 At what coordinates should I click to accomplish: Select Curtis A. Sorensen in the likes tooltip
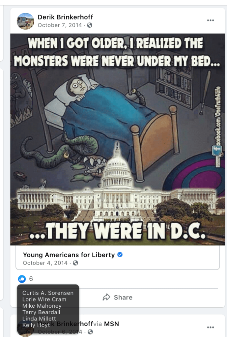point(48,293)
